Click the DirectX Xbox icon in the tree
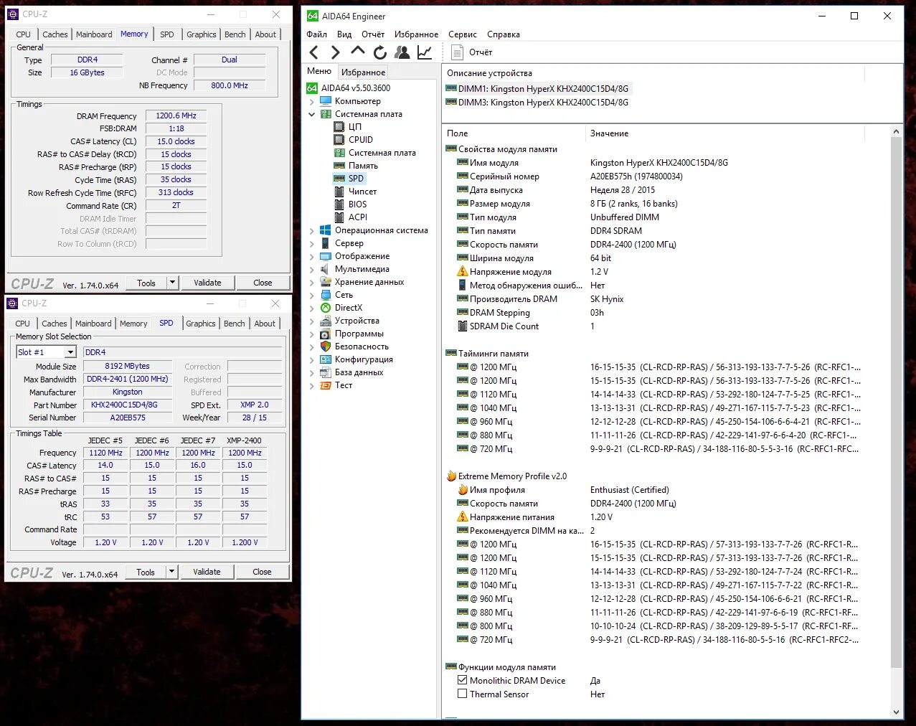 point(326,308)
